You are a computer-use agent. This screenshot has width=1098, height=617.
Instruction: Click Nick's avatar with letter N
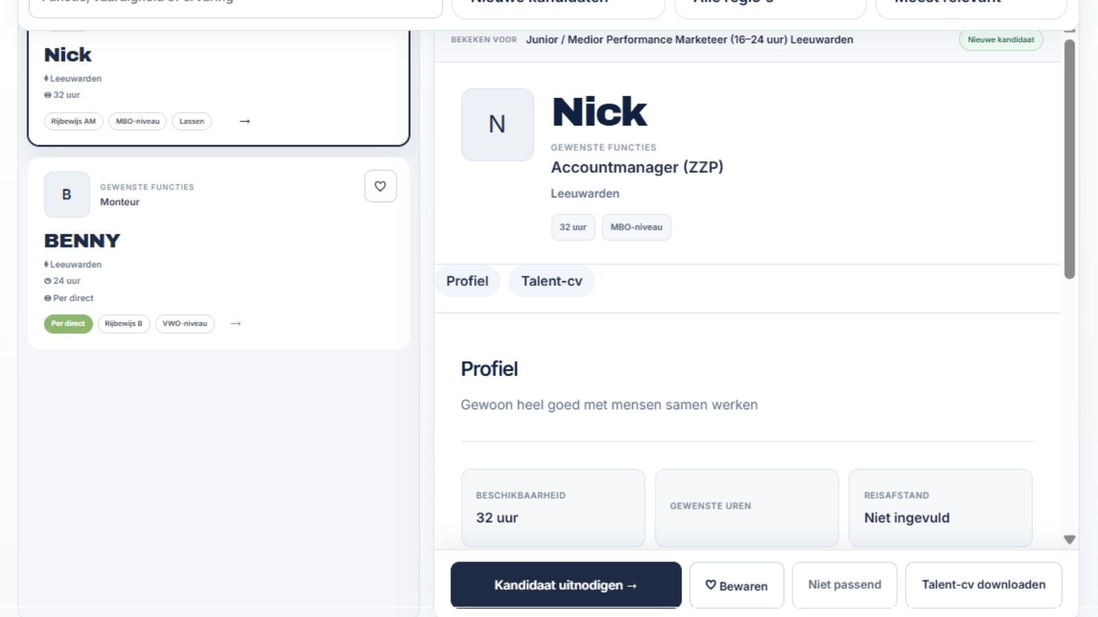coord(498,124)
